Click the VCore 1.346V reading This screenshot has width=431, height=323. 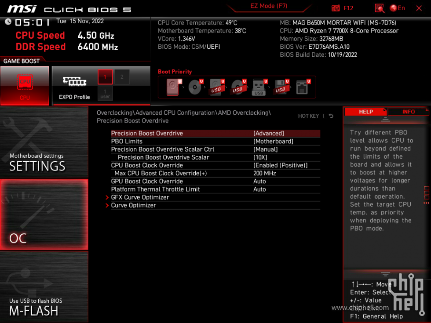click(176, 39)
